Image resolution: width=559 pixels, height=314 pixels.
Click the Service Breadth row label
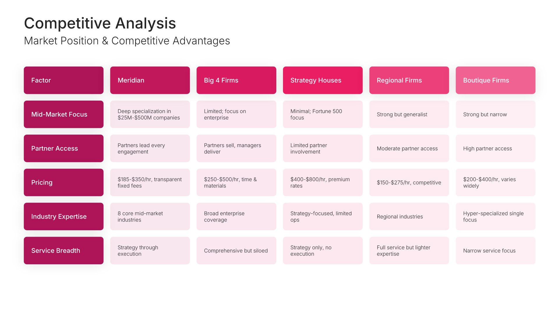[x=63, y=250]
